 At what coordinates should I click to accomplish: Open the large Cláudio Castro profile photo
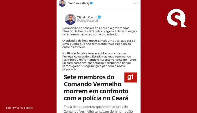pyautogui.click(x=70, y=19)
